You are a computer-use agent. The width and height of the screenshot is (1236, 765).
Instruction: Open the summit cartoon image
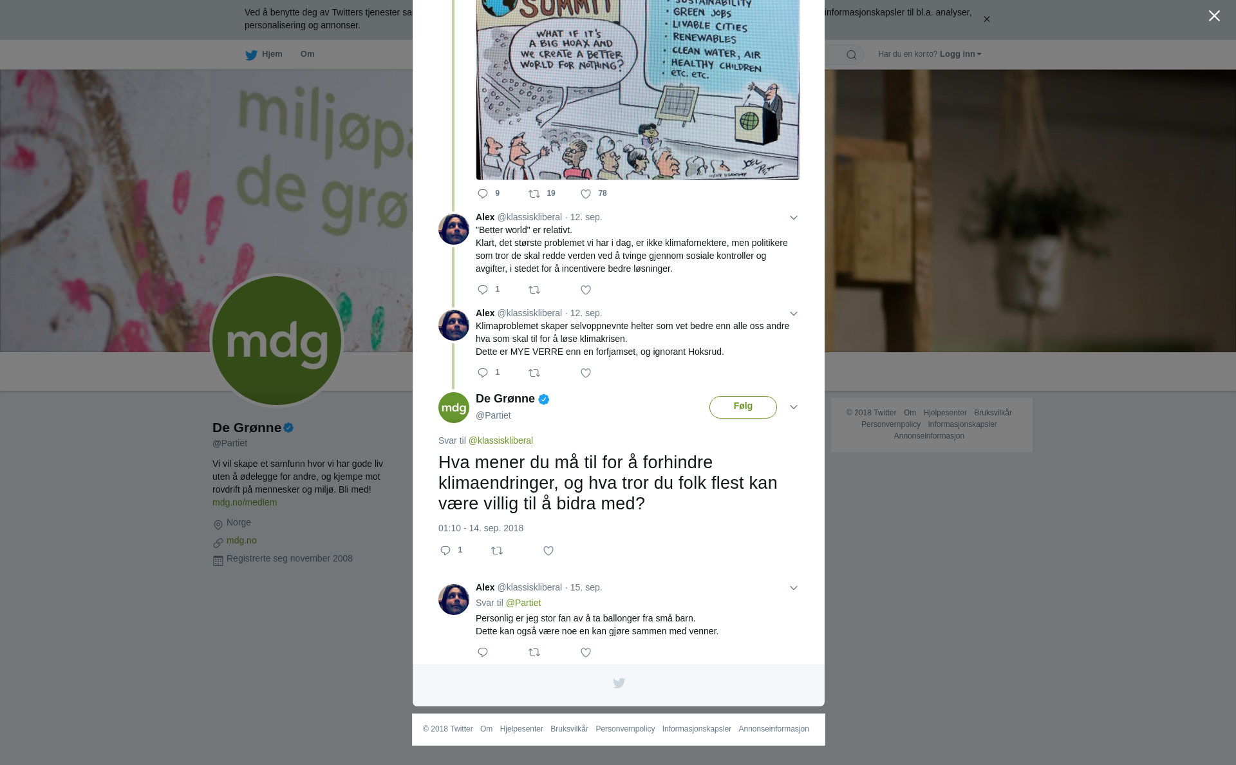tap(638, 90)
